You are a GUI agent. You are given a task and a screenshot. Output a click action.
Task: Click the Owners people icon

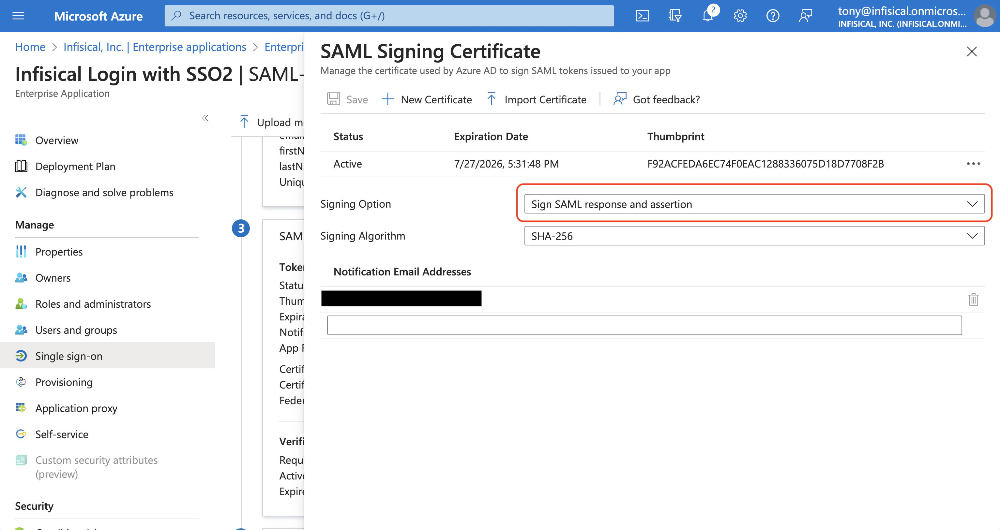(21, 277)
